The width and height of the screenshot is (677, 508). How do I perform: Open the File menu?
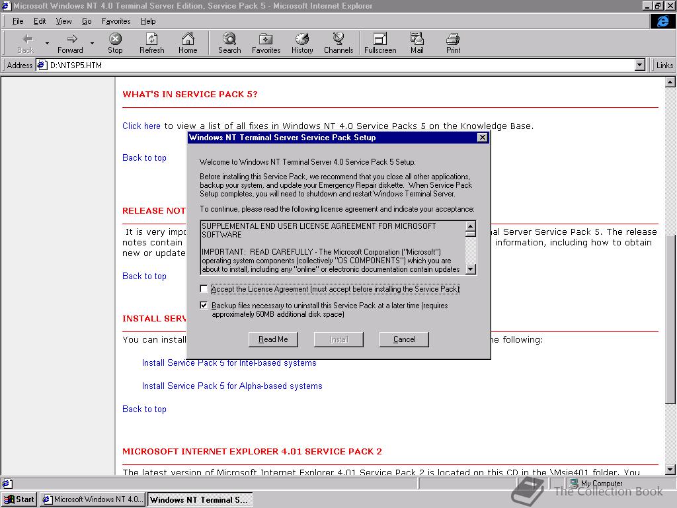[18, 21]
